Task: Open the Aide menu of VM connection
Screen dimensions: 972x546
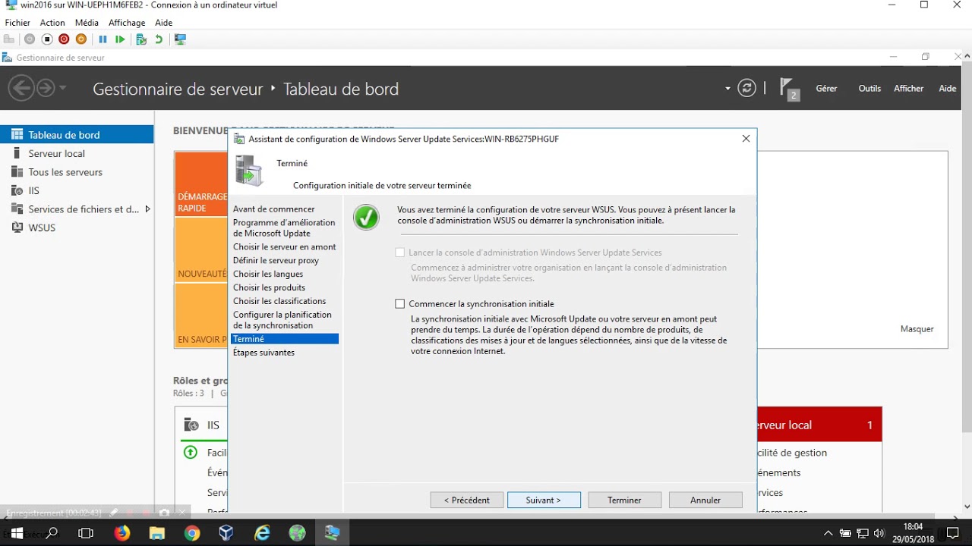Action: point(164,23)
